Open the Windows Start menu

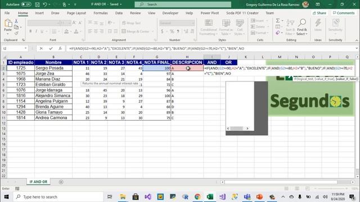pyautogui.click(x=6, y=197)
